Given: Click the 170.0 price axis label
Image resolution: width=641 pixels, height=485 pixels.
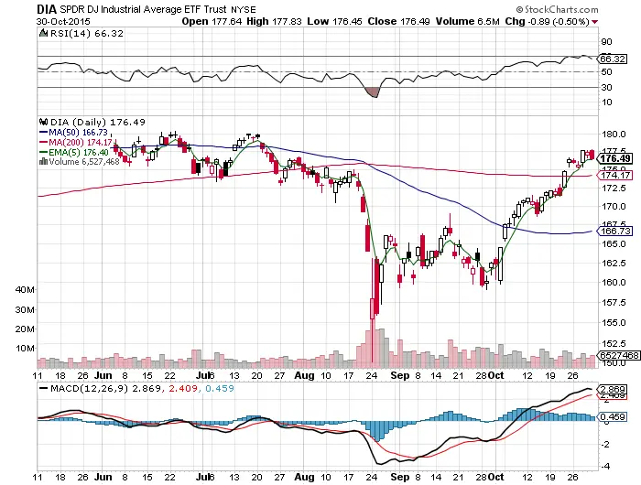Looking at the screenshot, I should [x=614, y=206].
